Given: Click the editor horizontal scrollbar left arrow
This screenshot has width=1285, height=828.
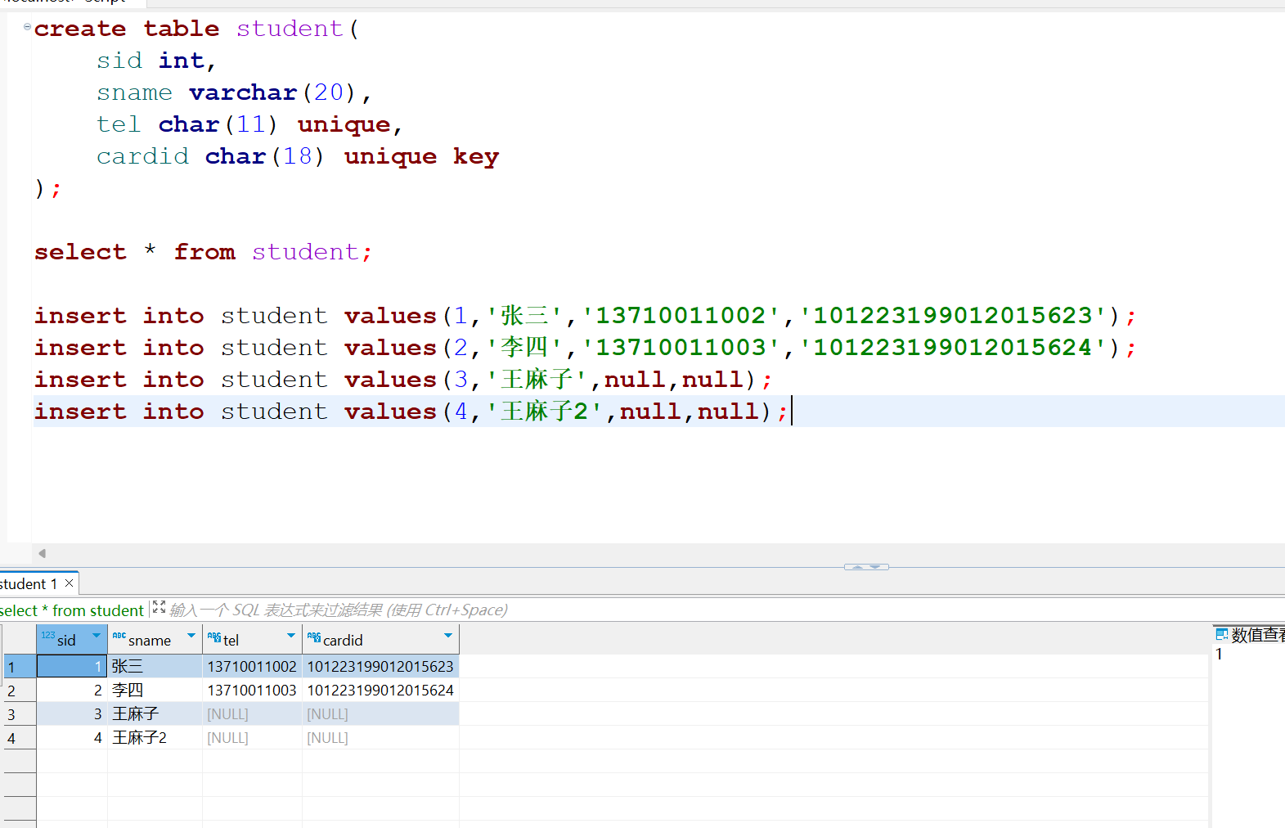Looking at the screenshot, I should (42, 553).
